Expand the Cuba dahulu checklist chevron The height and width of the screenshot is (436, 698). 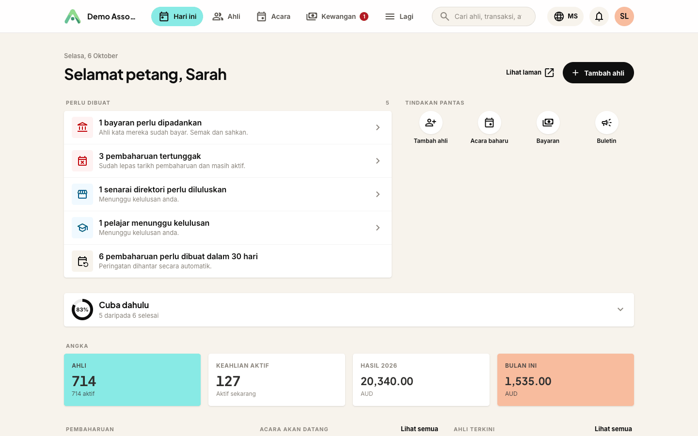point(620,310)
